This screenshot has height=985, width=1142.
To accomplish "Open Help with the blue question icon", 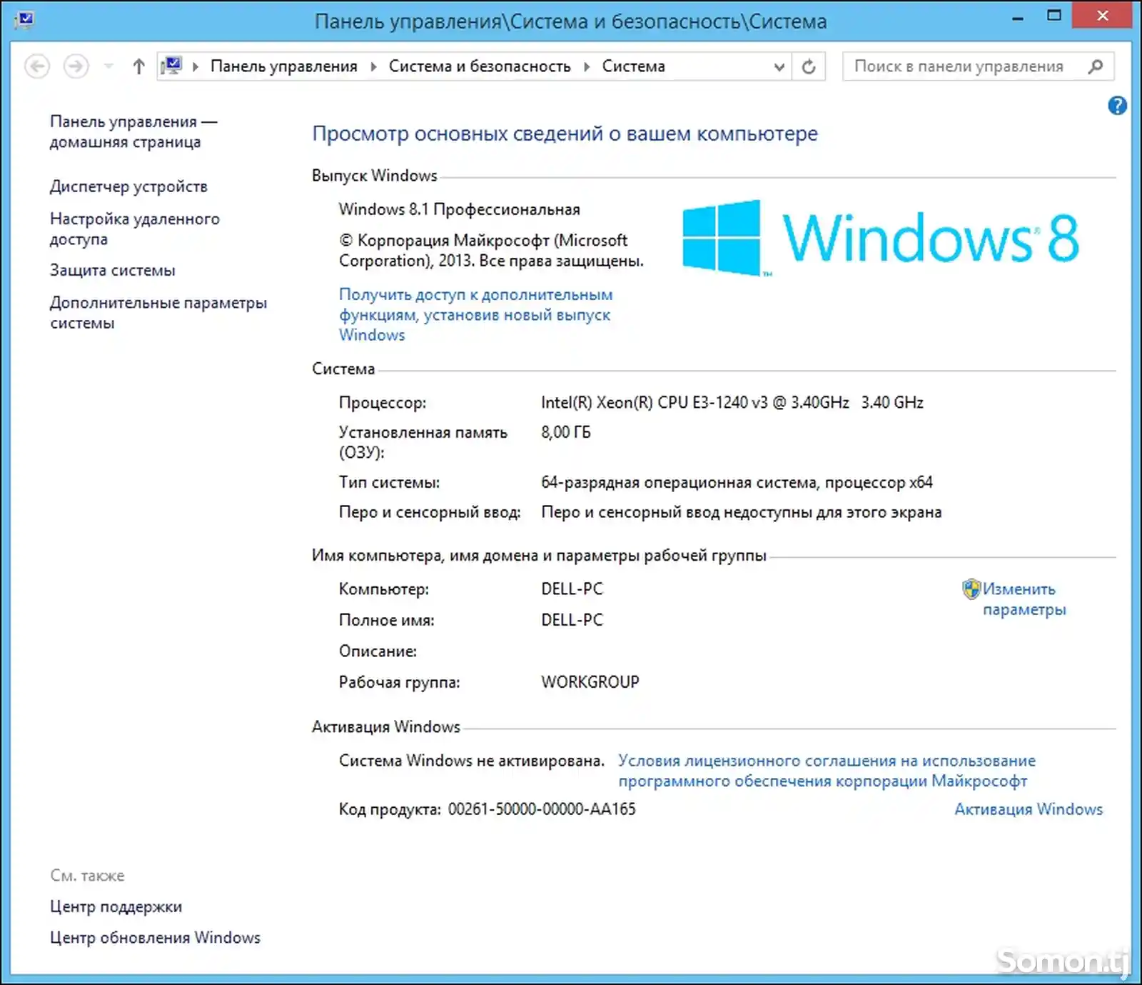I will pos(1117,106).
